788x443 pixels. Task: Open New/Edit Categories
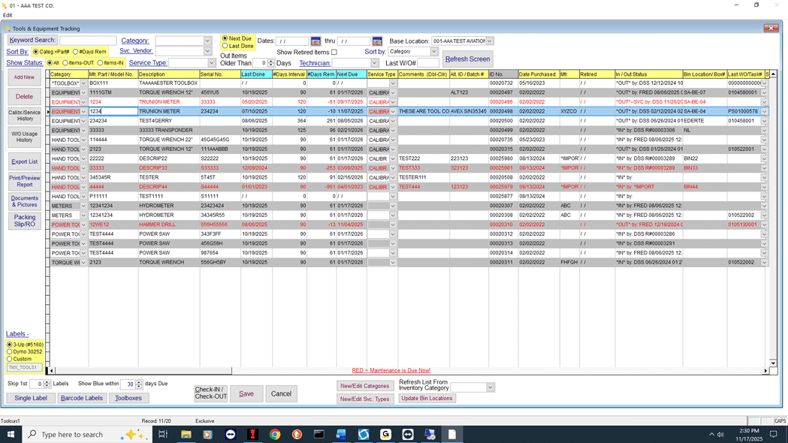click(365, 386)
